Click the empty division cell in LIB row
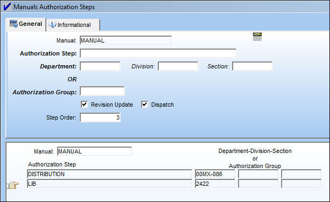330x202 pixels. tap(258, 184)
